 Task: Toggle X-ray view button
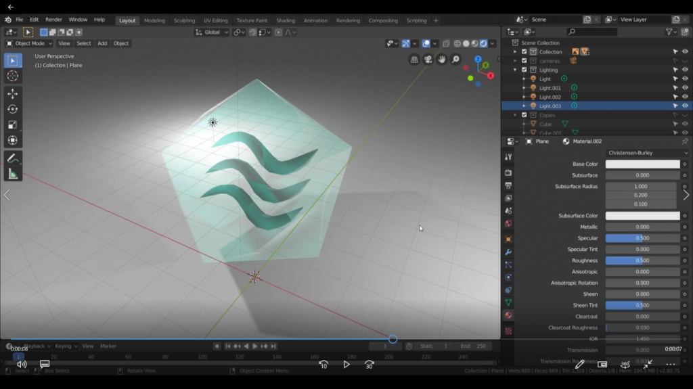446,43
